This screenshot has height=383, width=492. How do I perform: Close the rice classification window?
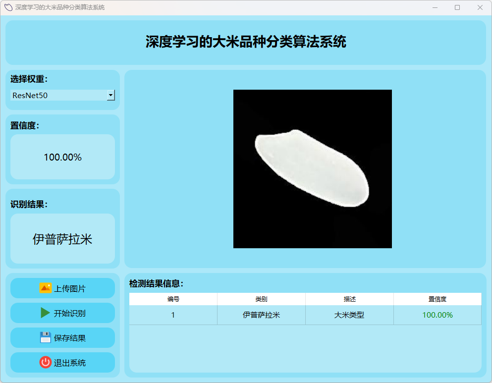click(x=480, y=7)
